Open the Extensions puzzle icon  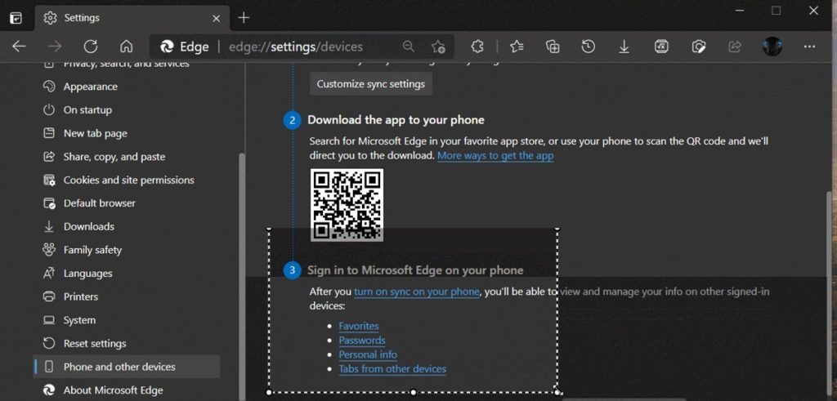point(478,47)
